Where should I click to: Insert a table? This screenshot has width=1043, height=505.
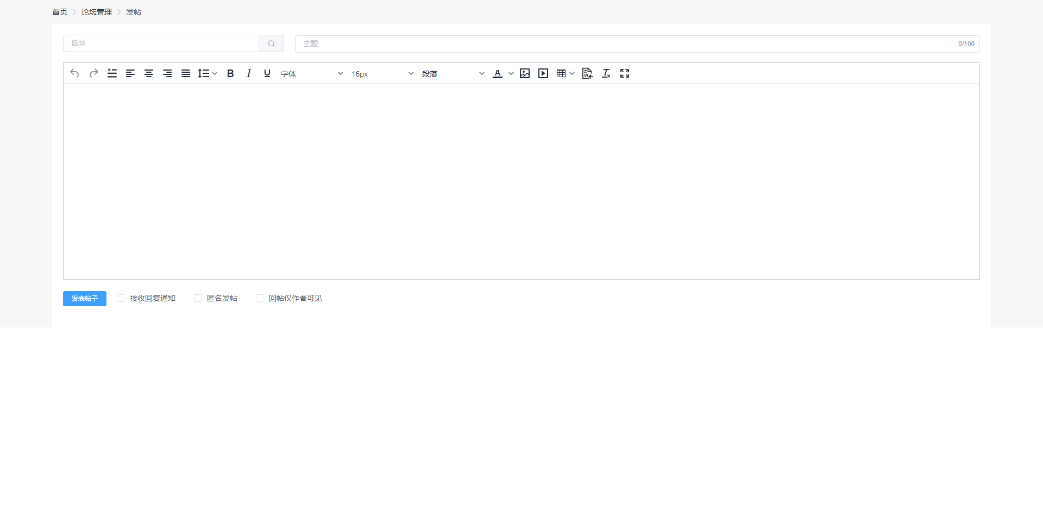tap(561, 73)
